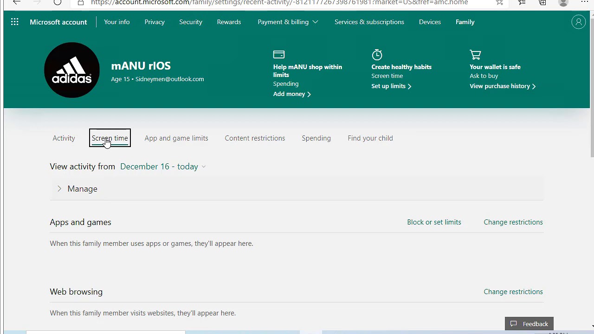Open the Rewards menu item

pyautogui.click(x=229, y=22)
